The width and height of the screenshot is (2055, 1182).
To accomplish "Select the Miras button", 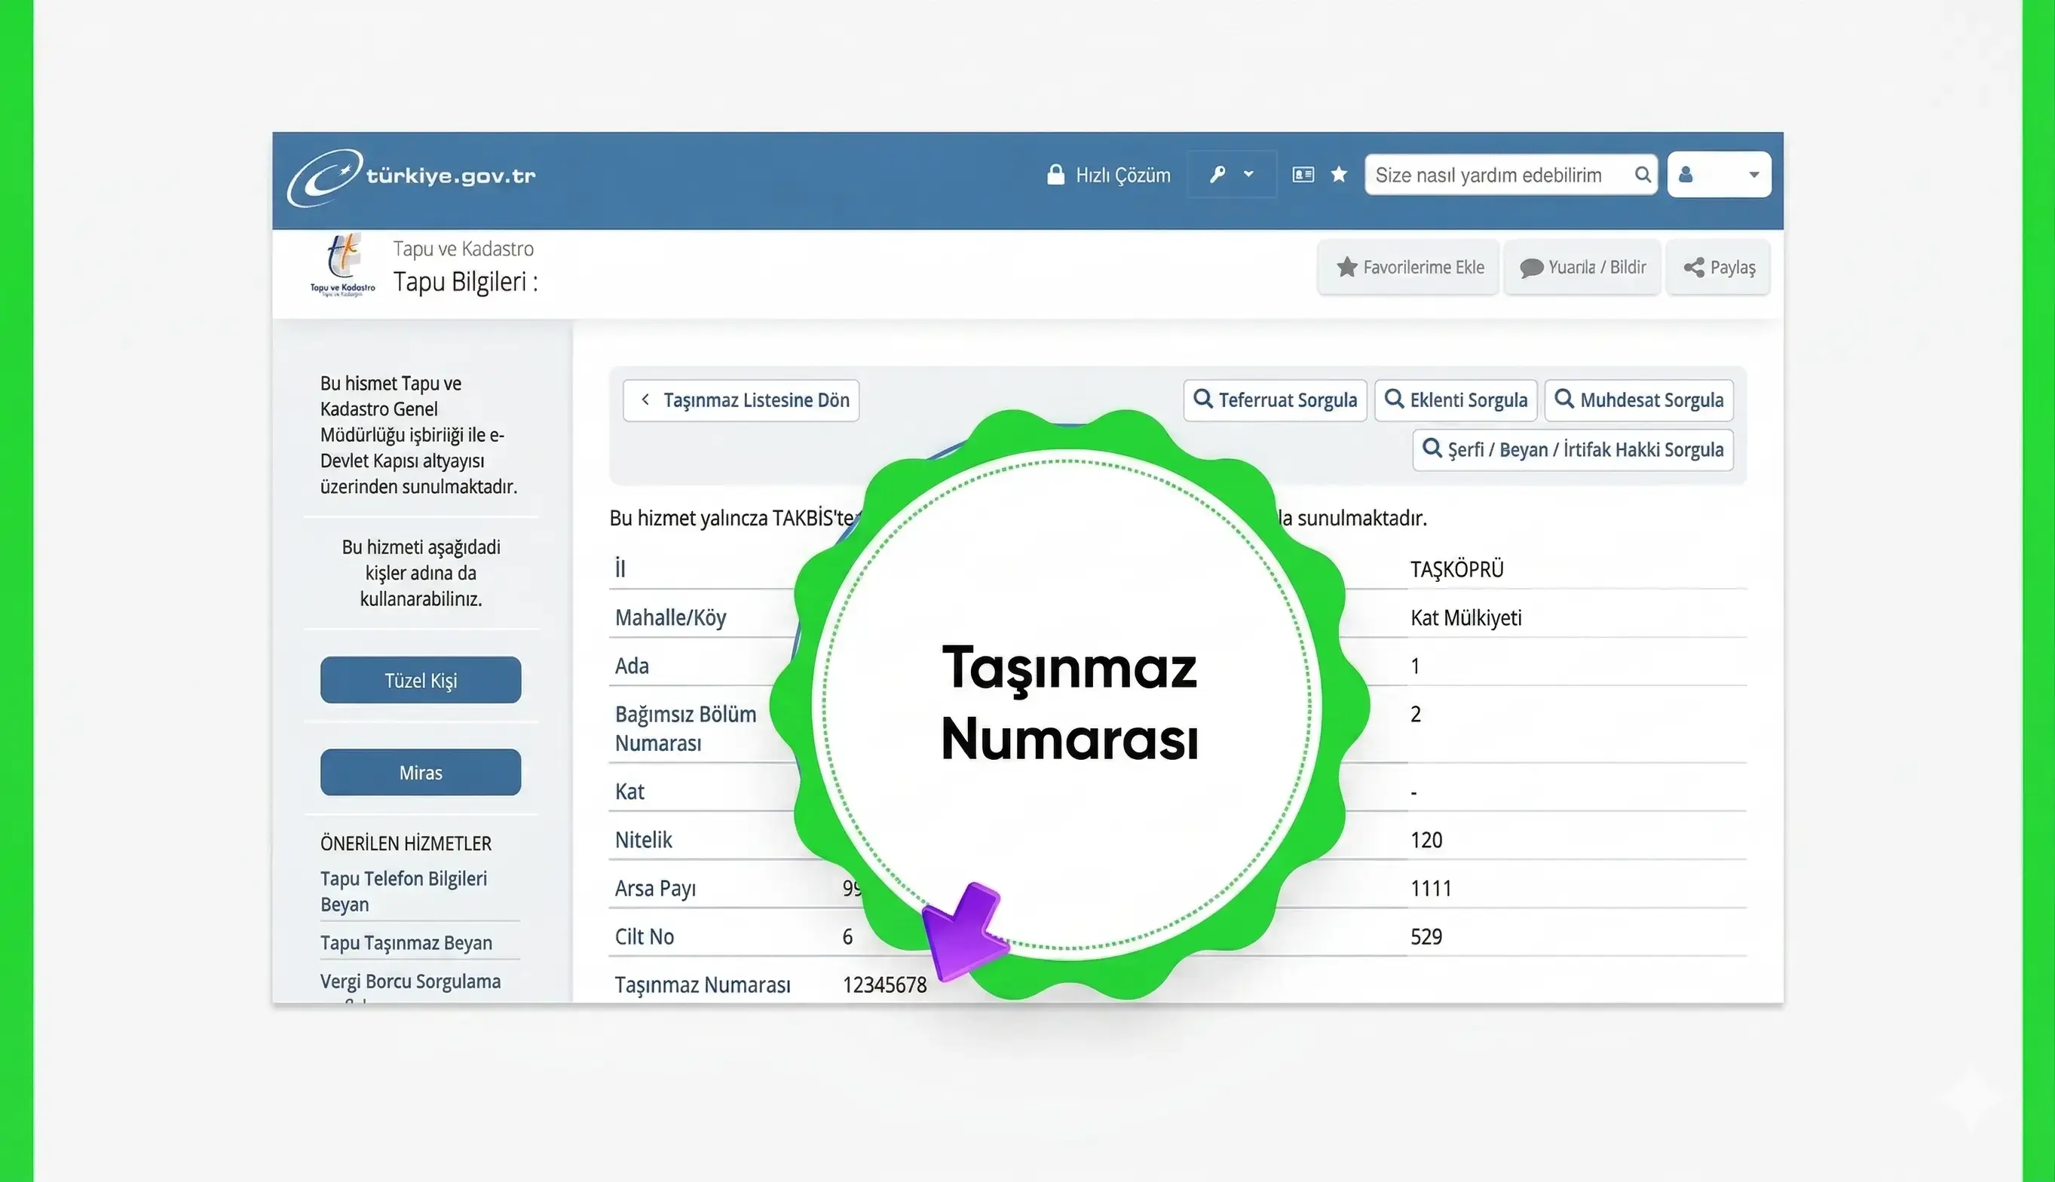I will 421,772.
